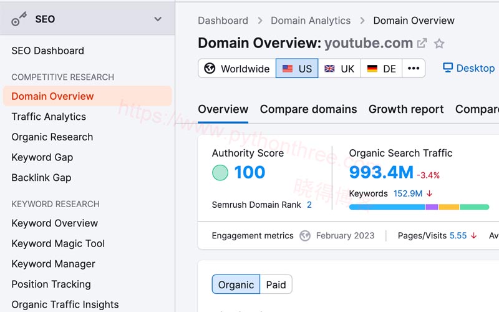Open the Desktop device selector

468,68
